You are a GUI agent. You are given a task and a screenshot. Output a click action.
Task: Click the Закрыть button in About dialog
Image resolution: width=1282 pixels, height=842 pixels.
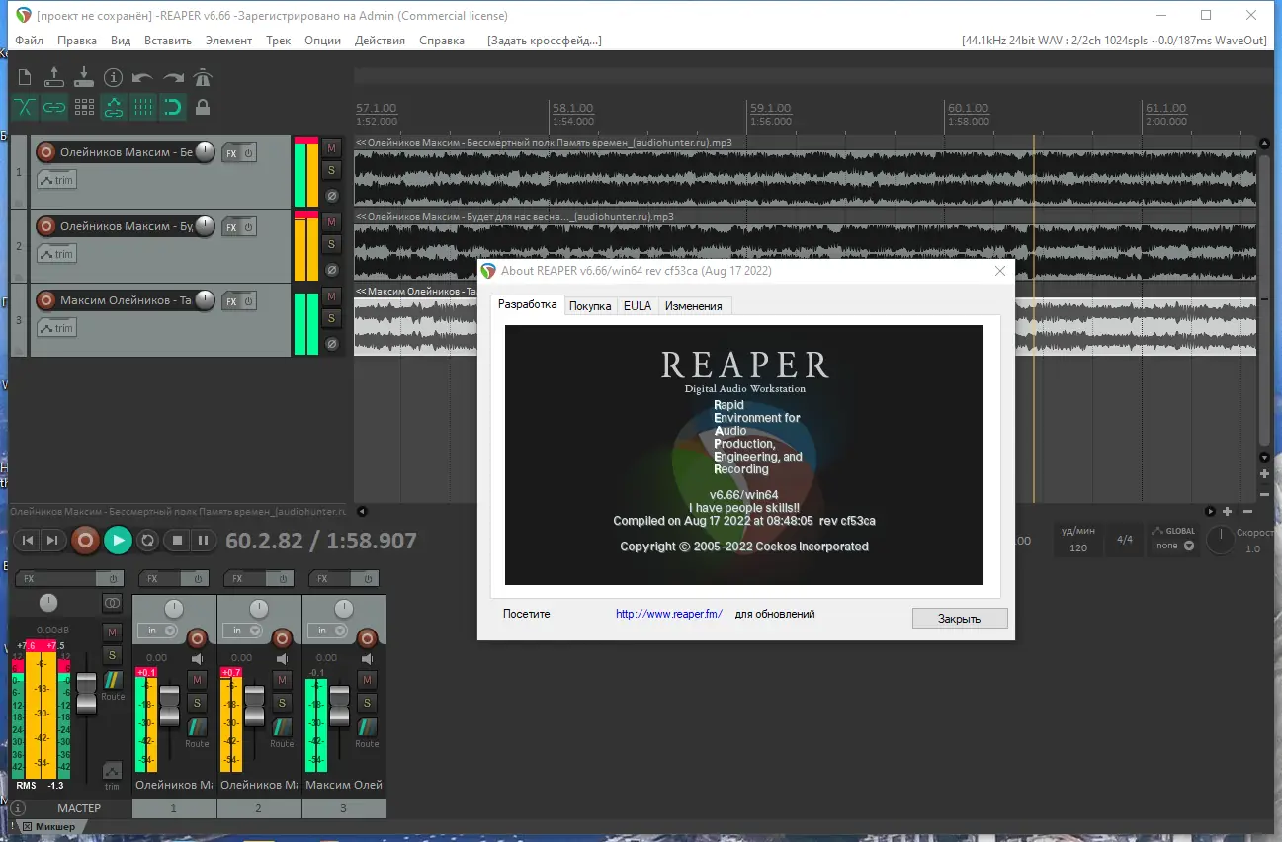[960, 619]
